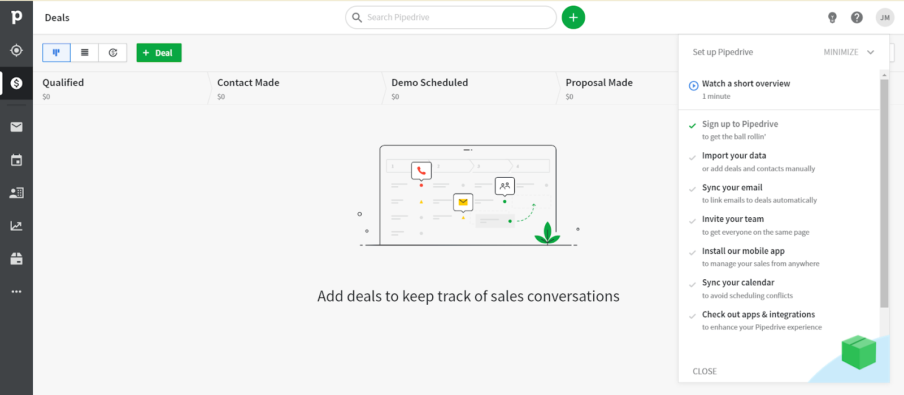Open help with the question mark icon
The height and width of the screenshot is (395, 904).
857,17
